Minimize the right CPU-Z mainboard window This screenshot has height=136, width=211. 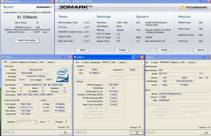pos(203,57)
